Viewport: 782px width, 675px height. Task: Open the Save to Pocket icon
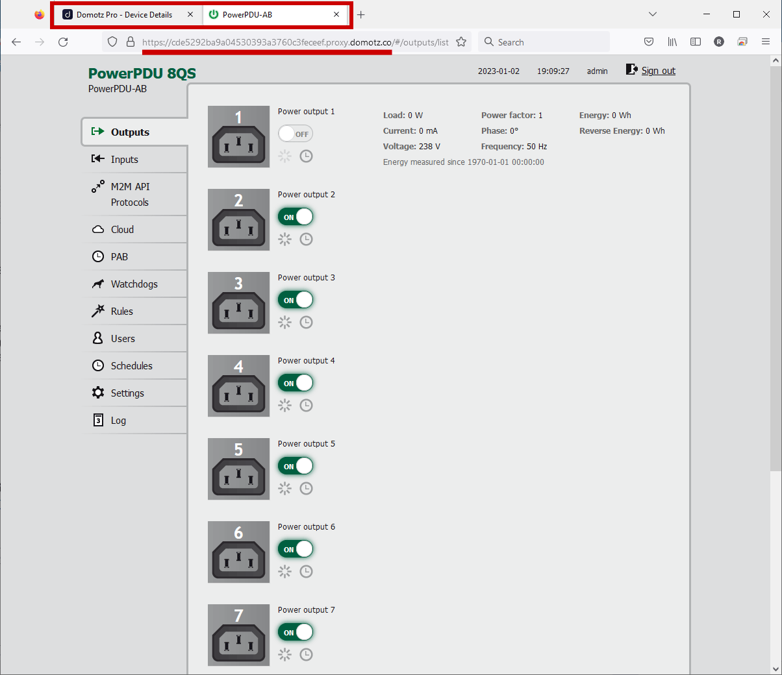(x=649, y=42)
